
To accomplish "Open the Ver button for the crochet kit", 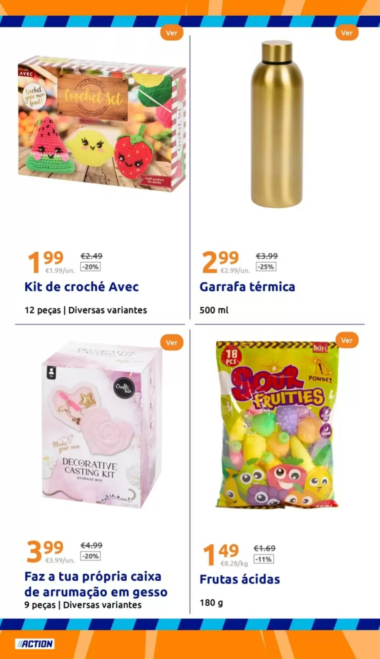I will [172, 33].
